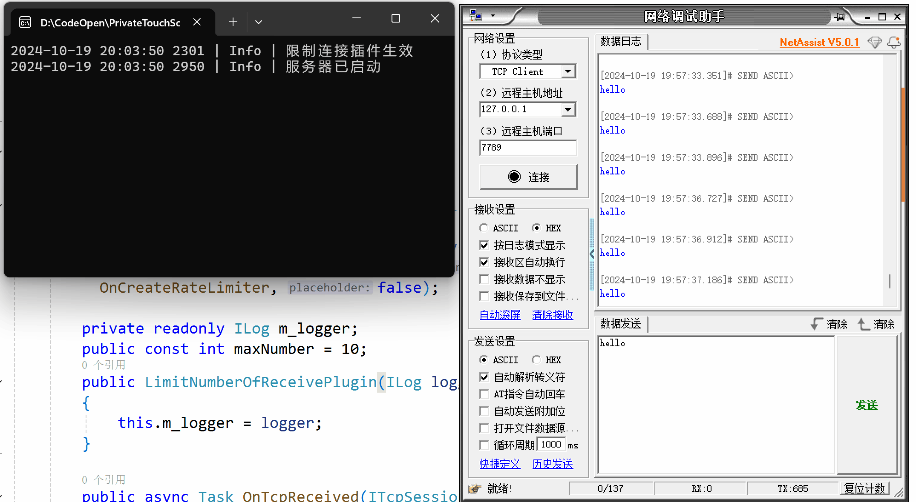Image resolution: width=916 pixels, height=502 pixels.
Task: Click the notification bell icon
Action: (x=894, y=42)
